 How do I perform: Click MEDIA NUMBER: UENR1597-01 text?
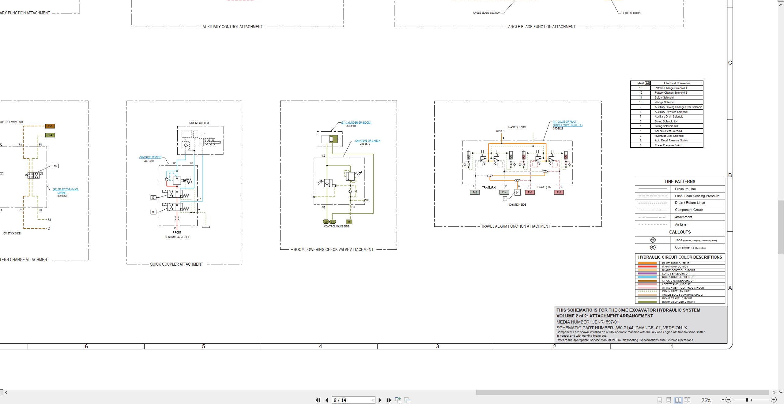(x=587, y=322)
